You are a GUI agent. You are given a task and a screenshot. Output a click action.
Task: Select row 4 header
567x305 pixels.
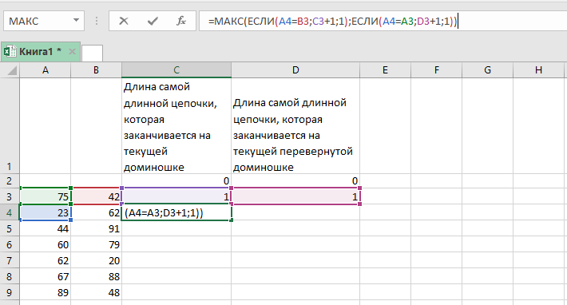[10, 212]
